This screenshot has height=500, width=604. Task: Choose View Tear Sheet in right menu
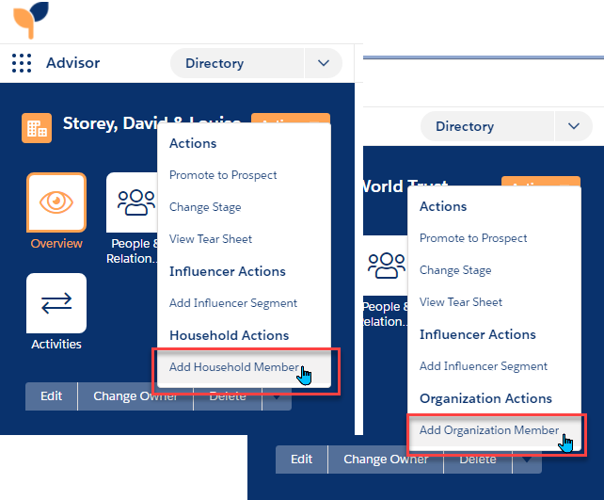pos(461,302)
